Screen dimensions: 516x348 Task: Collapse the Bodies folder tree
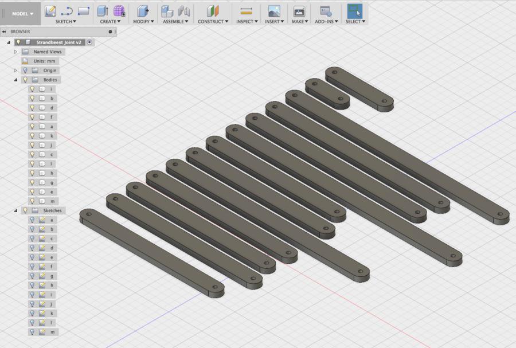[15, 80]
